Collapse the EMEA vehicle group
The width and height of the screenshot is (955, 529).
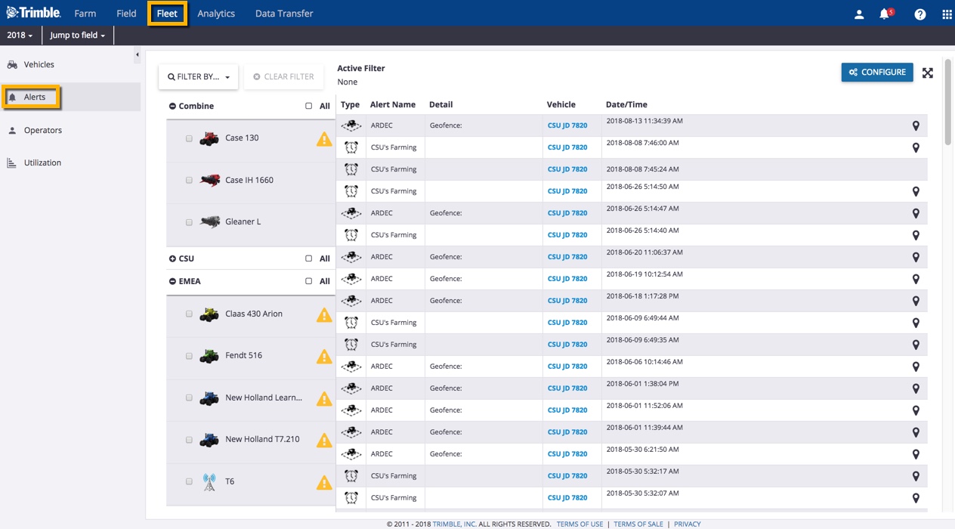172,282
